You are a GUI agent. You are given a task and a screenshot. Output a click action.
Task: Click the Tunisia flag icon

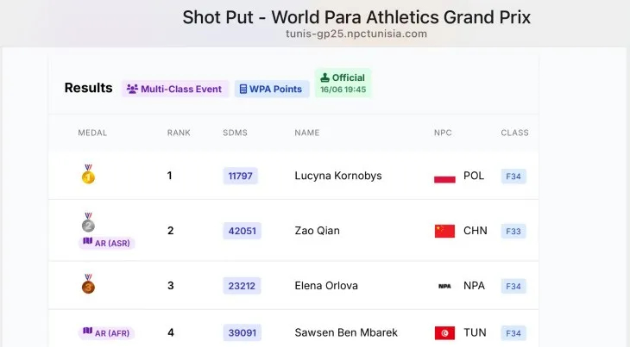pos(444,332)
